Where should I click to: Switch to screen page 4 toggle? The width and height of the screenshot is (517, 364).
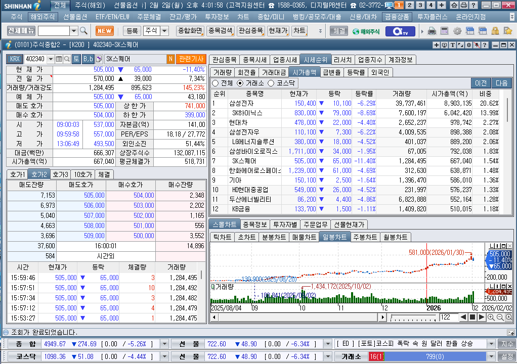point(431,5)
